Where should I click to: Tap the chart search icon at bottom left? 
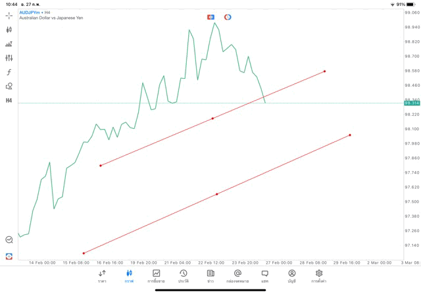(9, 240)
